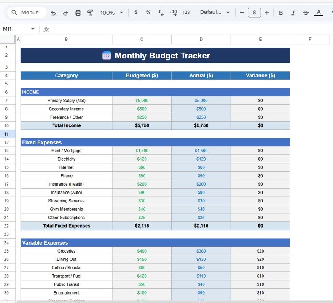Toggle strikethrough formatting
Image resolution: width=333 pixels, height=303 pixels.
[x=306, y=13]
